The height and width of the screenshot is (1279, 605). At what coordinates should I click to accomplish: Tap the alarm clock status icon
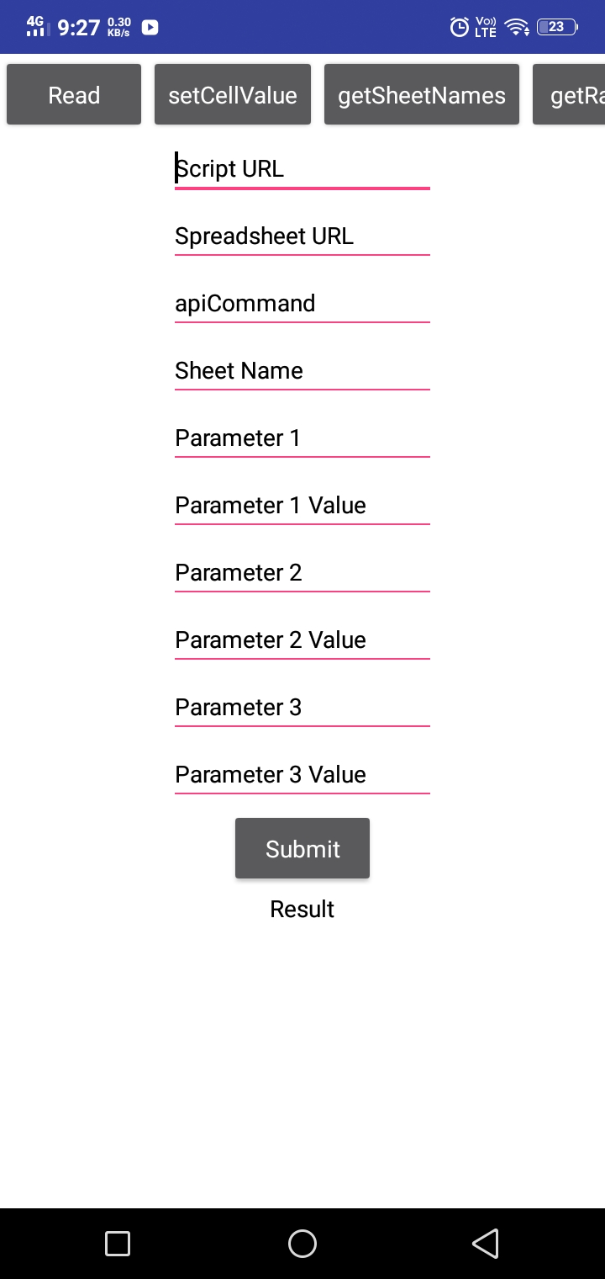pyautogui.click(x=459, y=27)
